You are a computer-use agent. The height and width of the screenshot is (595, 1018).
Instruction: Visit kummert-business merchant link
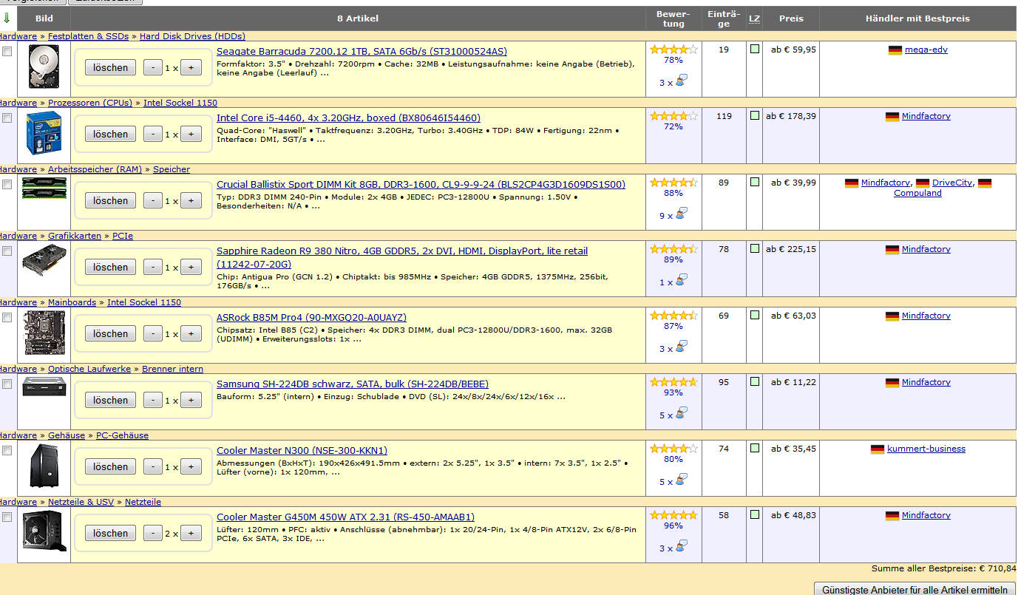point(926,449)
